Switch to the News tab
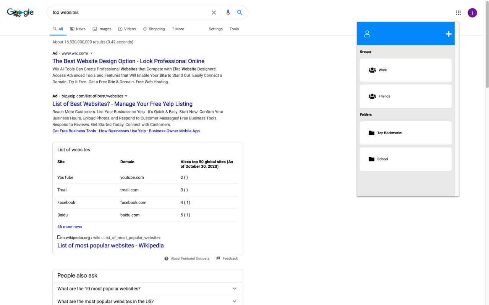489x305 pixels. (x=78, y=29)
